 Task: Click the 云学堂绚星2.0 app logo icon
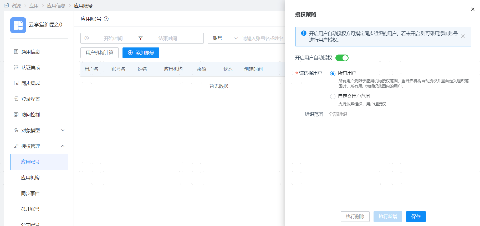(x=18, y=25)
